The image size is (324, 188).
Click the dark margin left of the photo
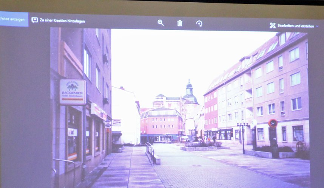[25, 113]
